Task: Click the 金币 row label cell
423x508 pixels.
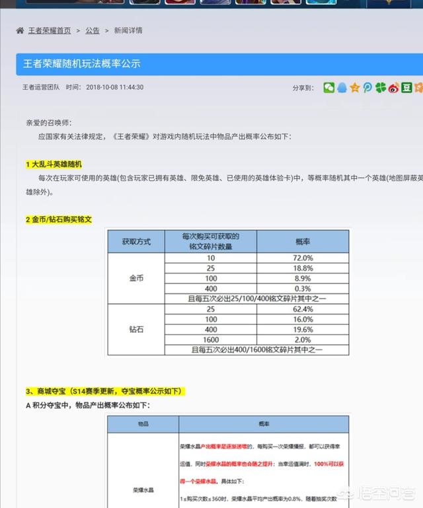Action: (136, 278)
